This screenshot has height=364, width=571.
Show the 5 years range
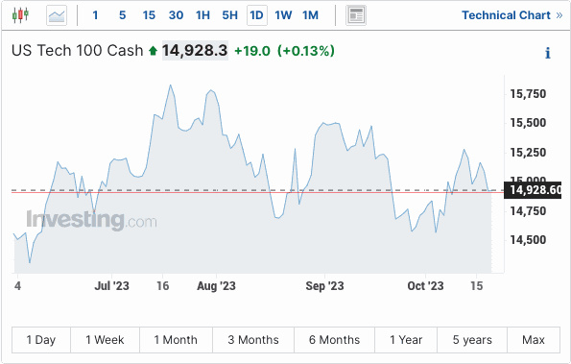point(472,340)
